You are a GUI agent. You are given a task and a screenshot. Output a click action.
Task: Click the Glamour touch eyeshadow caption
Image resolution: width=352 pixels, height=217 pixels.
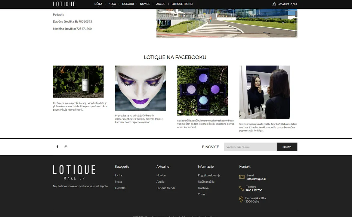click(205, 124)
